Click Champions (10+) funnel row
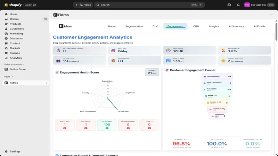The width and height of the screenshot is (278, 156). (217, 116)
